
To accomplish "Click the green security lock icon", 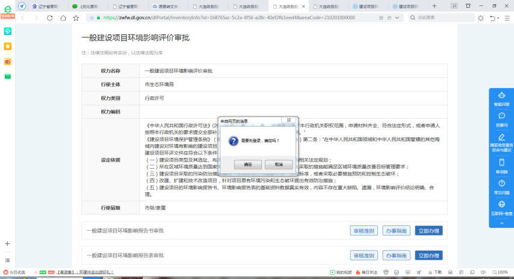I will coord(98,17).
